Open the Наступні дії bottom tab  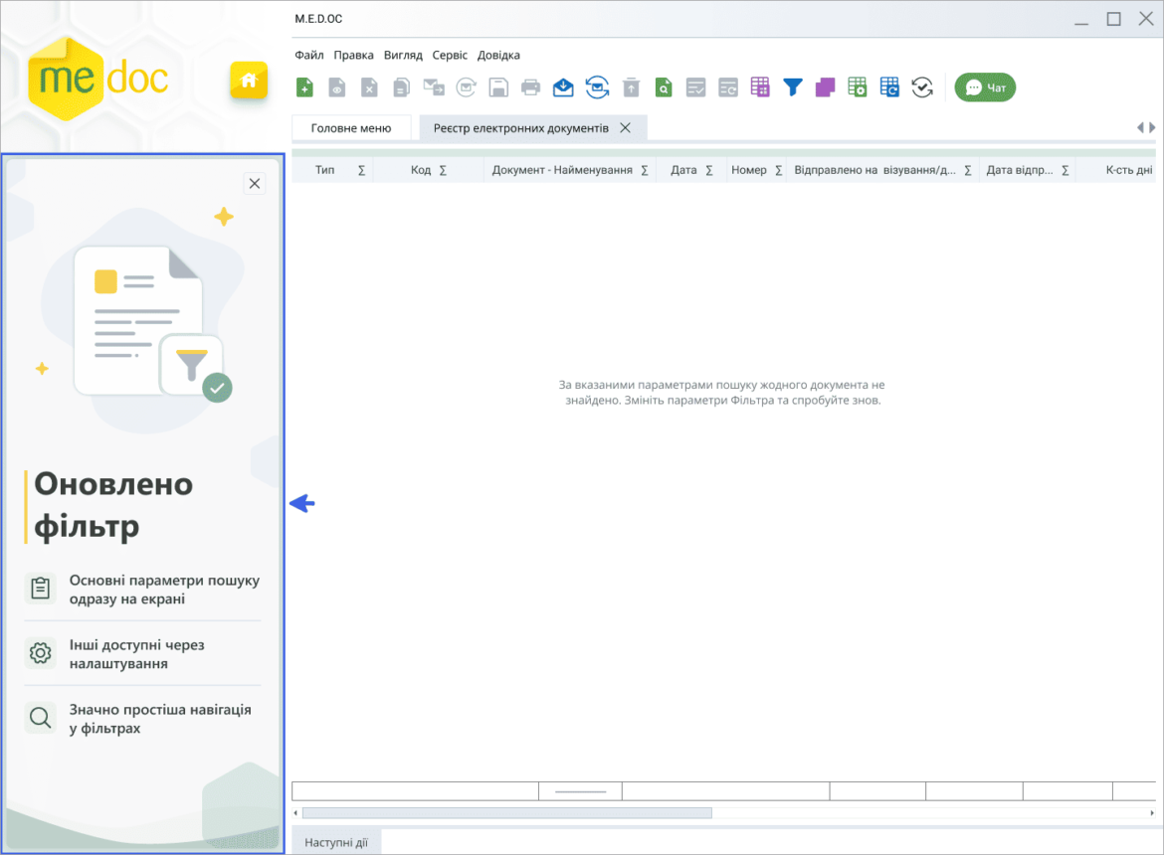tap(336, 842)
